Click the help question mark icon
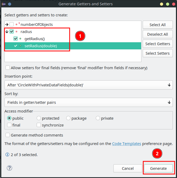Viewport: 177px width, 178px height. coord(9,168)
